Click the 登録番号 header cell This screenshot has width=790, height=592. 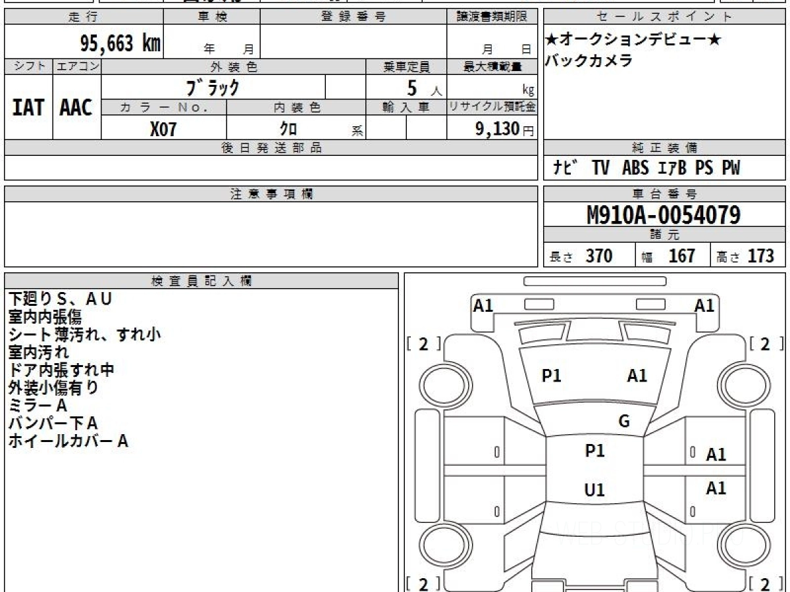point(354,17)
